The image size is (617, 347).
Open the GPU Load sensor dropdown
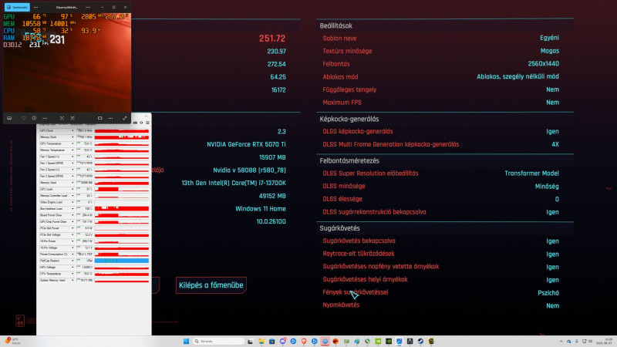72,189
